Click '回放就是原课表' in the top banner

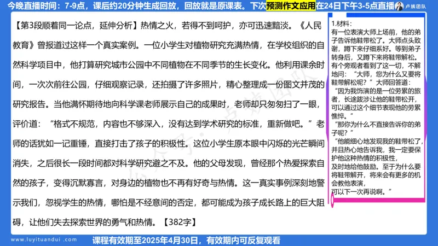click(213, 6)
